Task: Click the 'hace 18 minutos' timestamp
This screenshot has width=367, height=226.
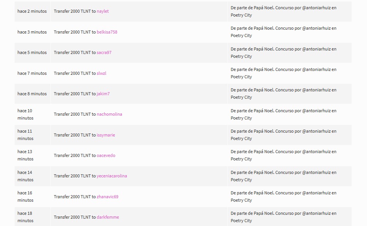Action: 25,217
